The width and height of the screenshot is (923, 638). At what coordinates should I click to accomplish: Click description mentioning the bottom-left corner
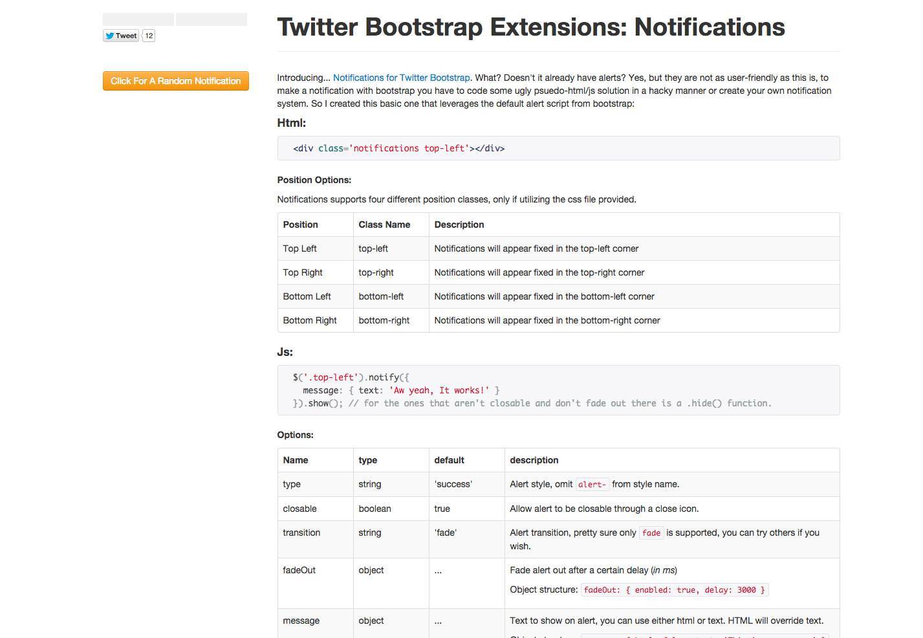pos(545,296)
